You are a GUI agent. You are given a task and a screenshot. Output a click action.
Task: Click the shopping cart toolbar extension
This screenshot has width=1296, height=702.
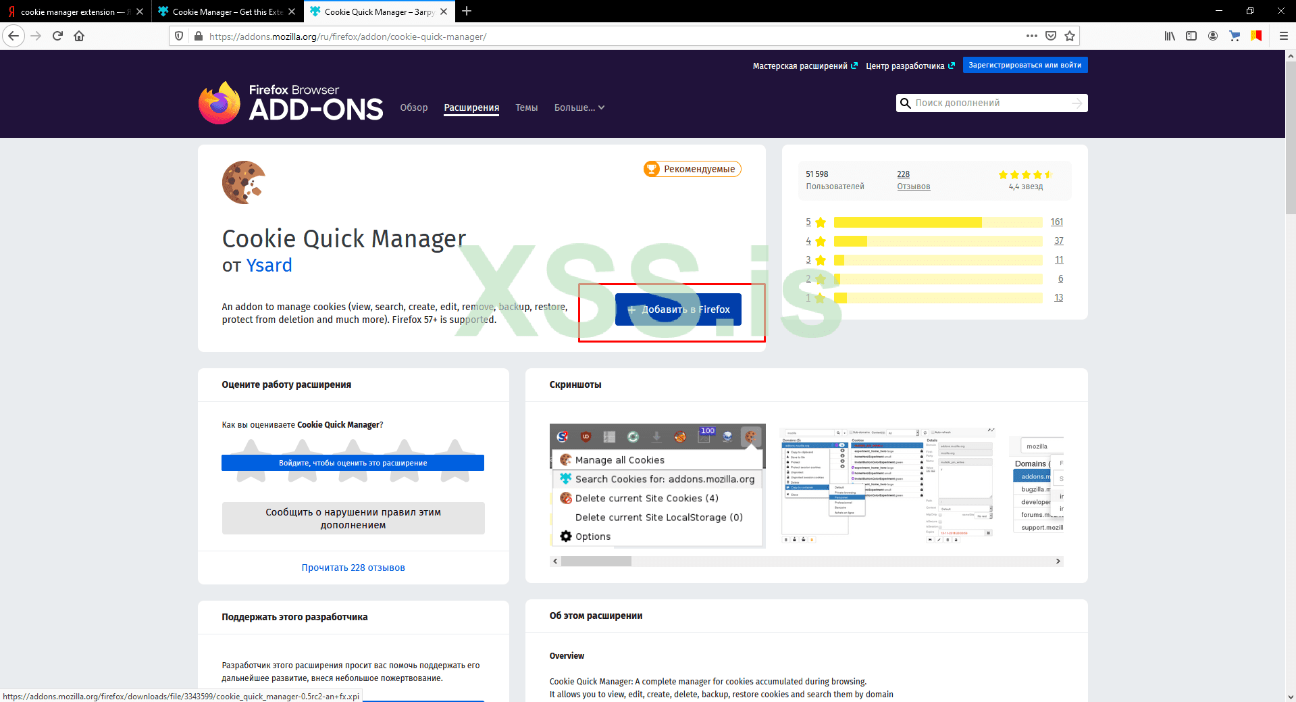pos(1235,36)
